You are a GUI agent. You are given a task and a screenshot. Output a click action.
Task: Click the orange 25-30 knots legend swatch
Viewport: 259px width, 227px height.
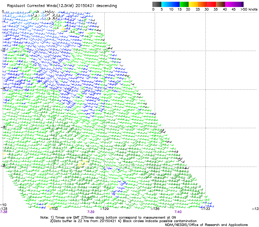click(202, 4)
